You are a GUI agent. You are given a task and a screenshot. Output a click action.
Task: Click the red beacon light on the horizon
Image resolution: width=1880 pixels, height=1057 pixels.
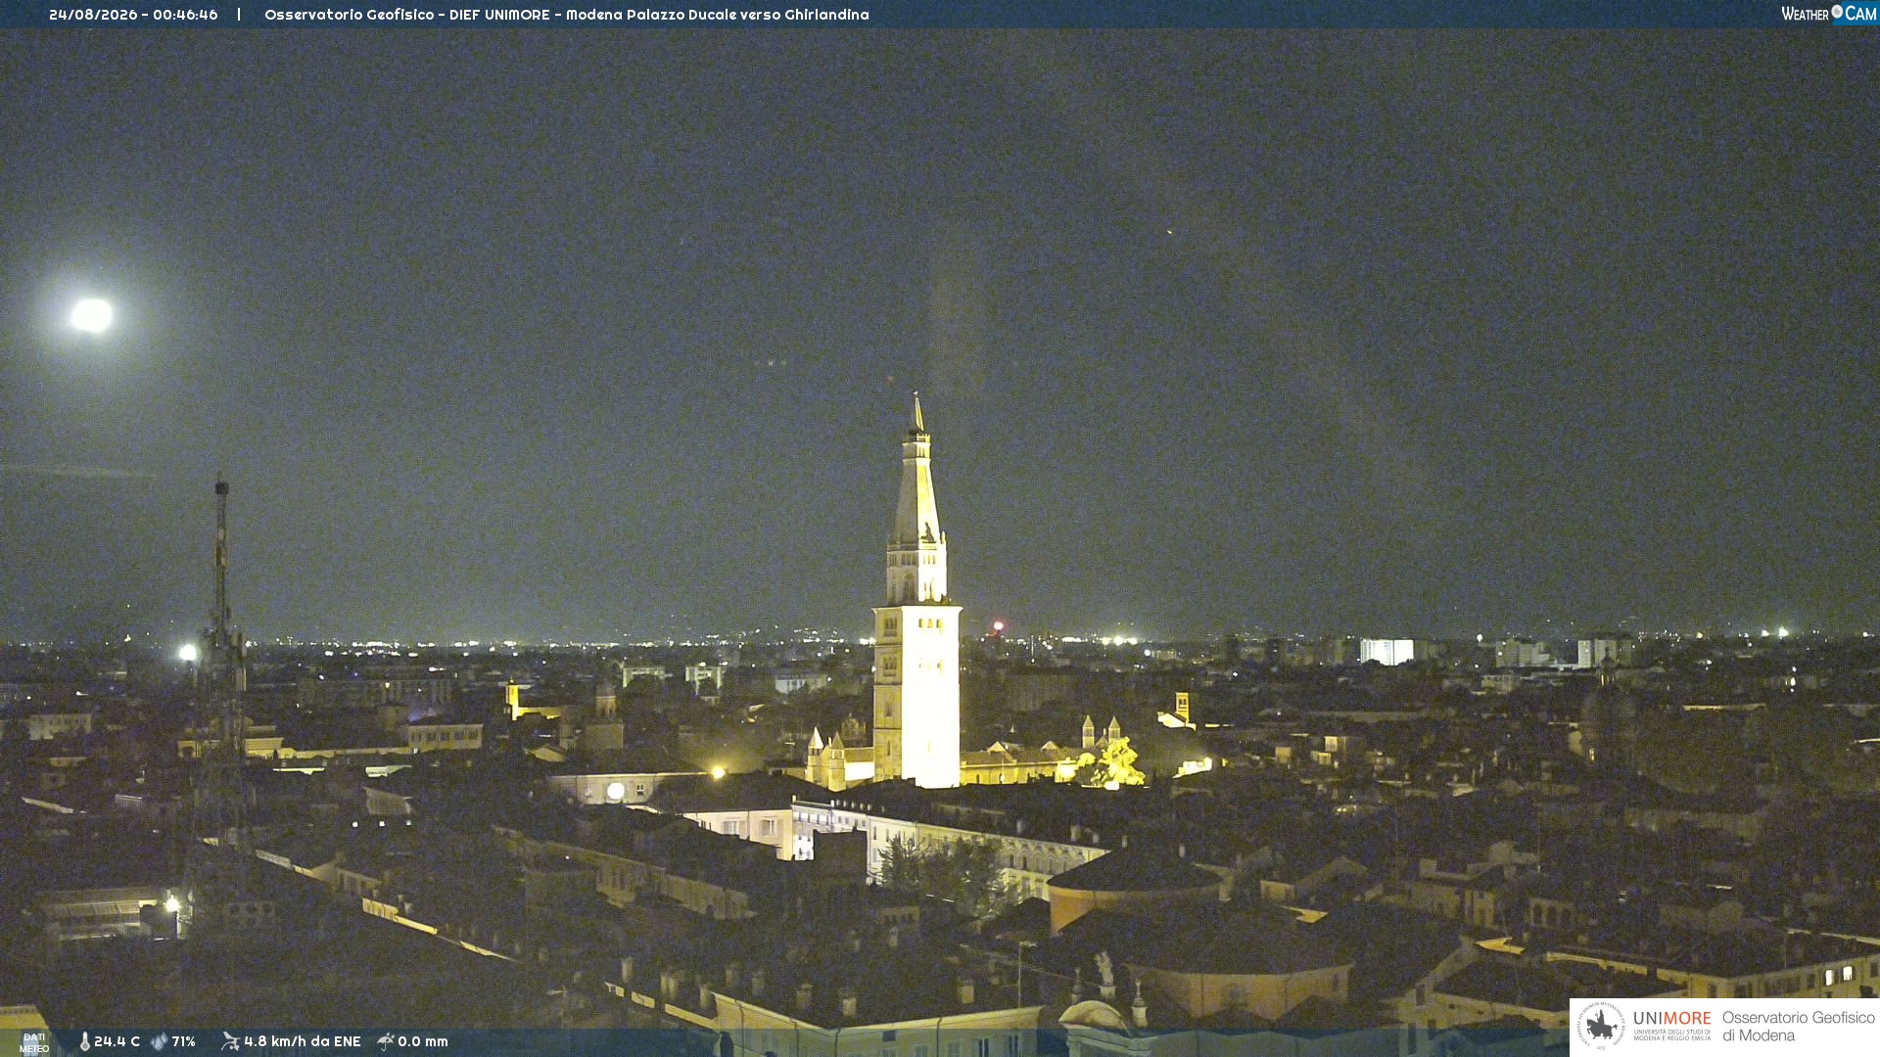point(998,625)
